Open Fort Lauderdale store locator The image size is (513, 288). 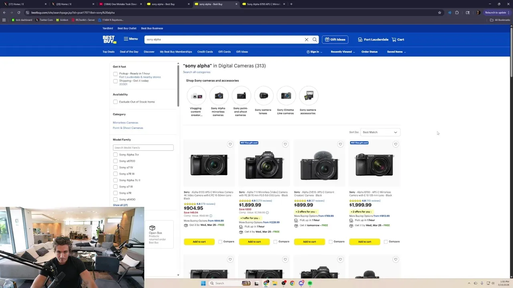tap(373, 40)
